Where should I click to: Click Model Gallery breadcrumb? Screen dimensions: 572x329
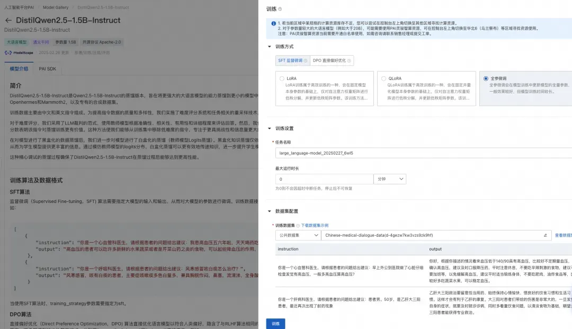[56, 7]
